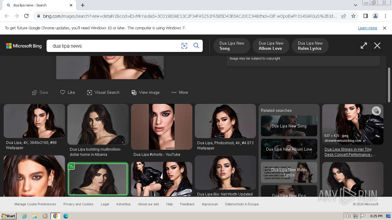Open the Advertise footer link

pyautogui.click(x=123, y=204)
